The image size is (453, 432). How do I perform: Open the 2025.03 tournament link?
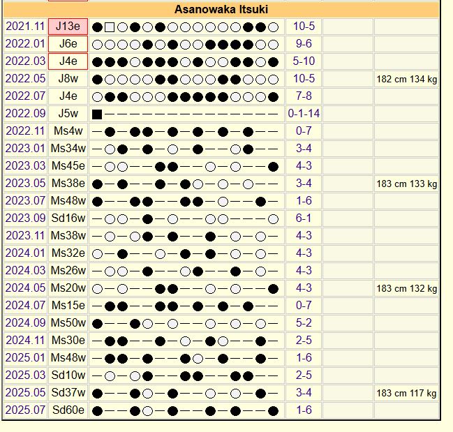coord(25,375)
